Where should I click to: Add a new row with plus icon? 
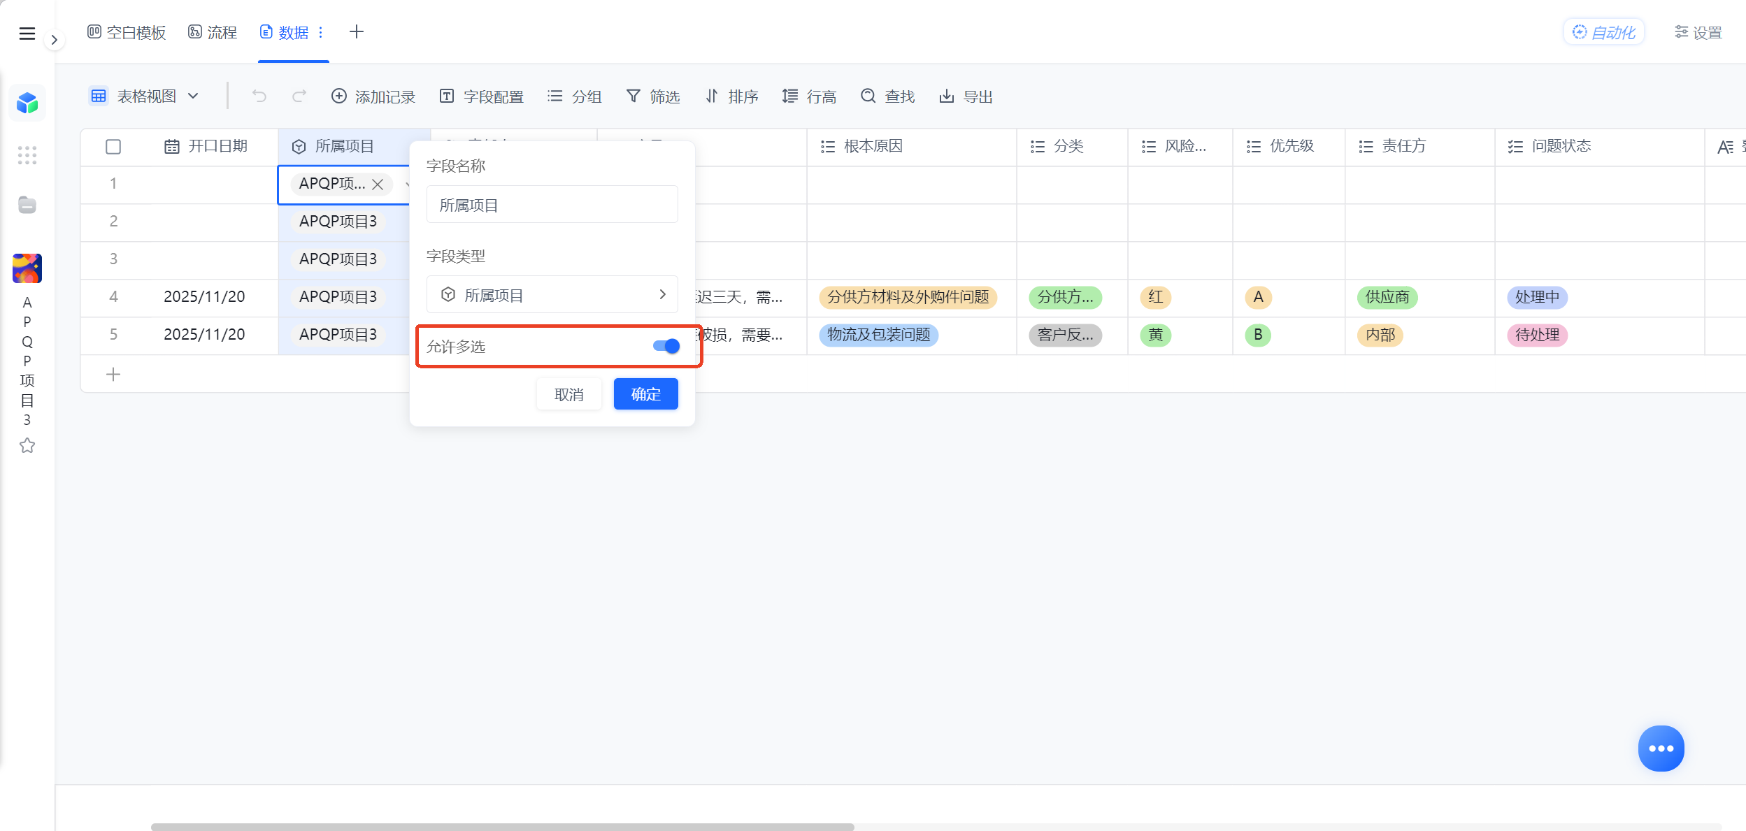[x=113, y=375]
